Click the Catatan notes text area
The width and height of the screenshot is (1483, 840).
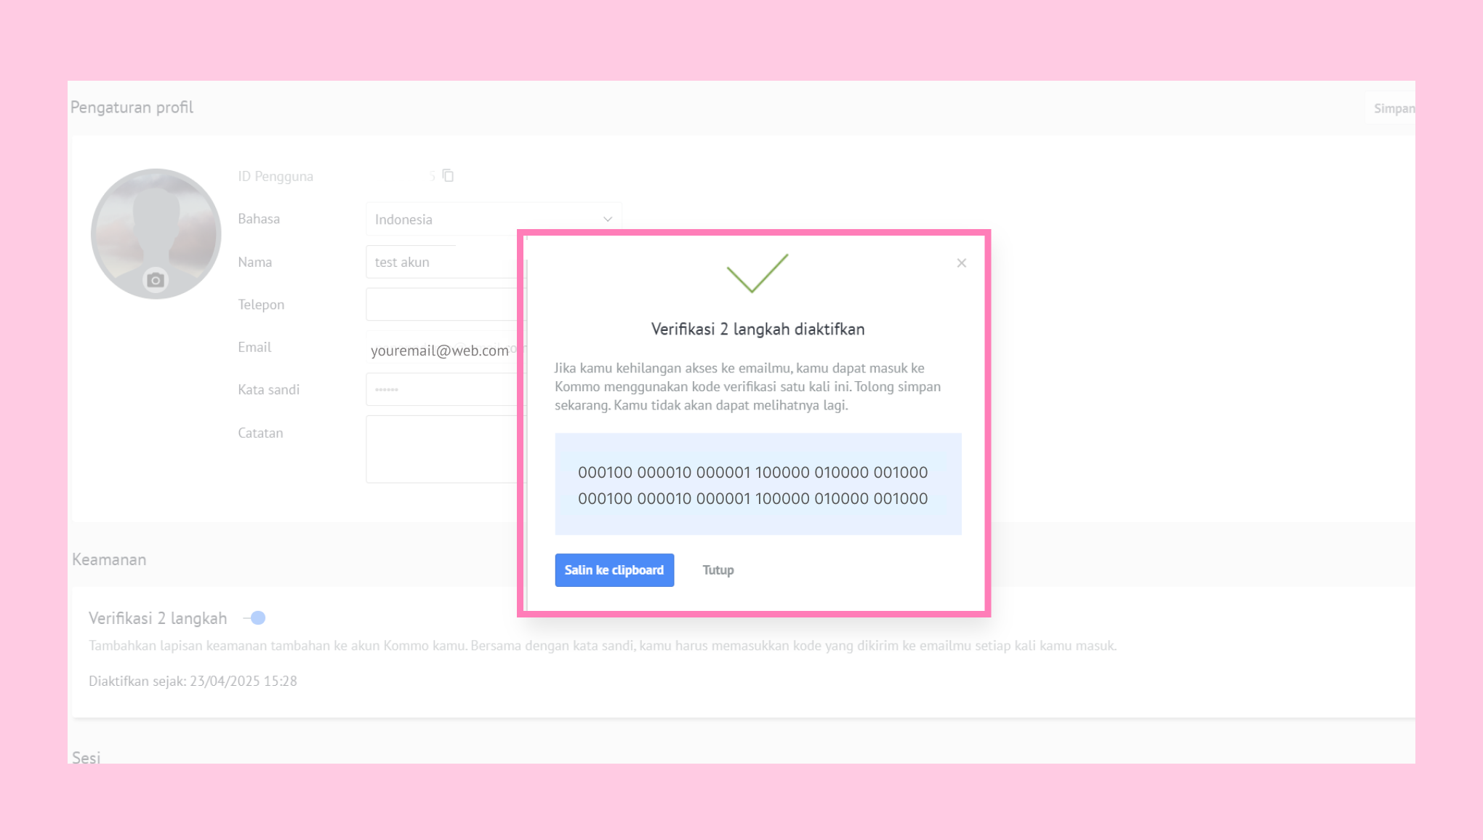pyautogui.click(x=443, y=449)
